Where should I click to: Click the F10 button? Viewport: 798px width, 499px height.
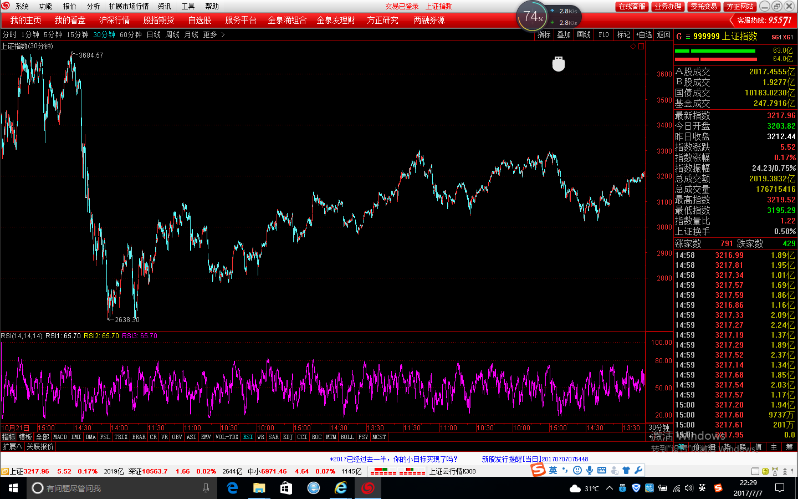(x=603, y=34)
